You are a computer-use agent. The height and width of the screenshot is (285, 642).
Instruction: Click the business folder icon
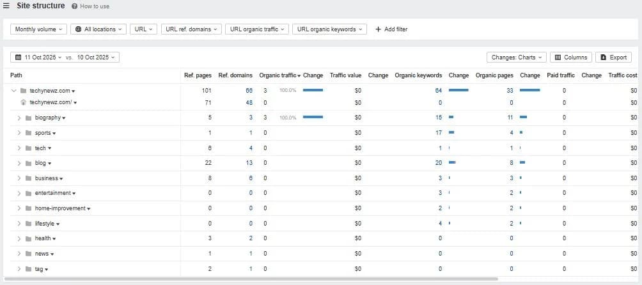28,178
